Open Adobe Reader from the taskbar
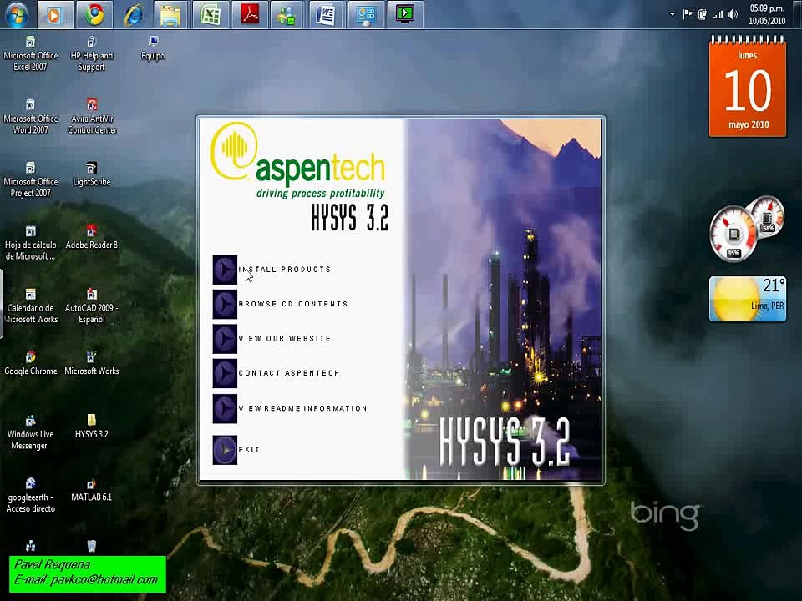The width and height of the screenshot is (802, 601). tap(250, 14)
